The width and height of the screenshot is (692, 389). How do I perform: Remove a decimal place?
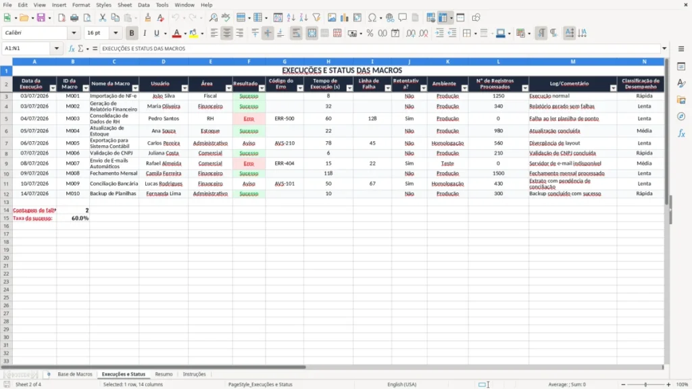pos(424,33)
